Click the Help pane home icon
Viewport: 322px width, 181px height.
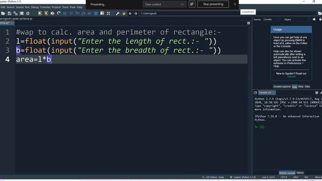click(314, 19)
